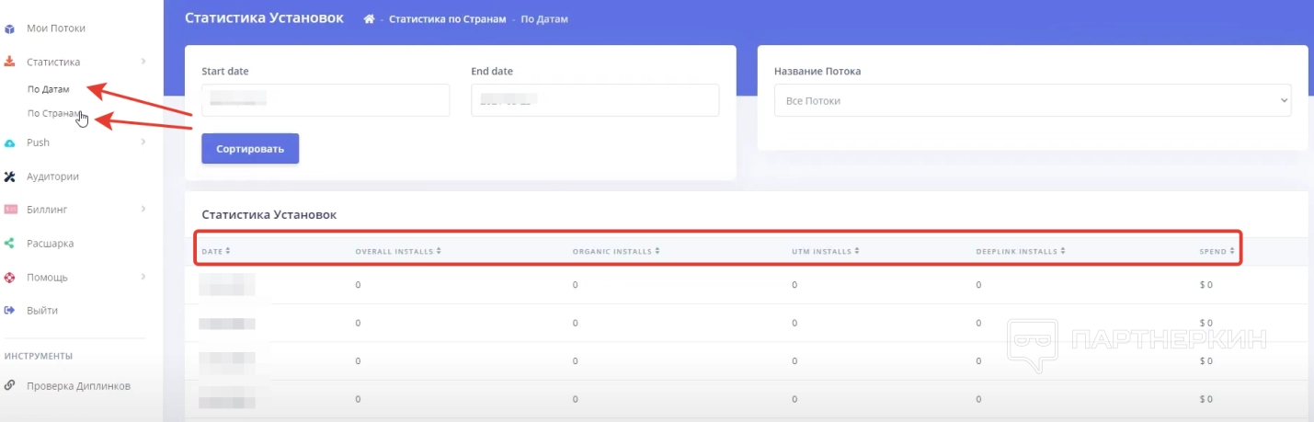Click the Аудитории tools icon
The image size is (1314, 422).
(10, 177)
